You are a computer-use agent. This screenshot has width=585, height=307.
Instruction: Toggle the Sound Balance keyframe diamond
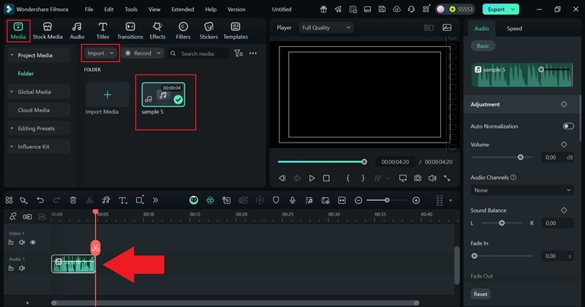point(564,210)
